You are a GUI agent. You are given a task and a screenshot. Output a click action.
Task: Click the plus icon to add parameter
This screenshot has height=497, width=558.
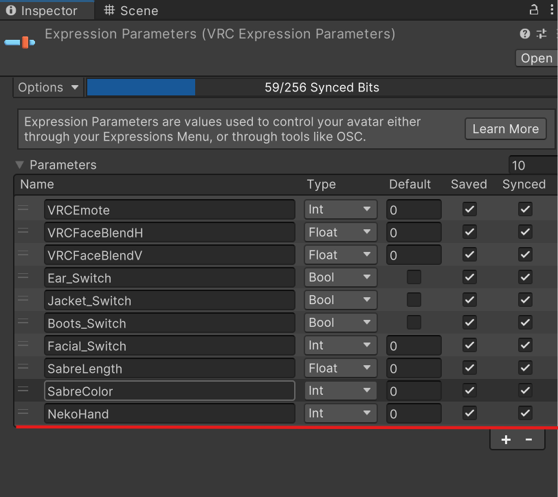506,440
